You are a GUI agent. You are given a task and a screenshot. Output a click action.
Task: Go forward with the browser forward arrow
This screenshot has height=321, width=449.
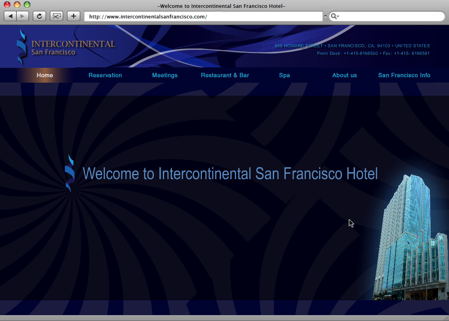click(23, 16)
